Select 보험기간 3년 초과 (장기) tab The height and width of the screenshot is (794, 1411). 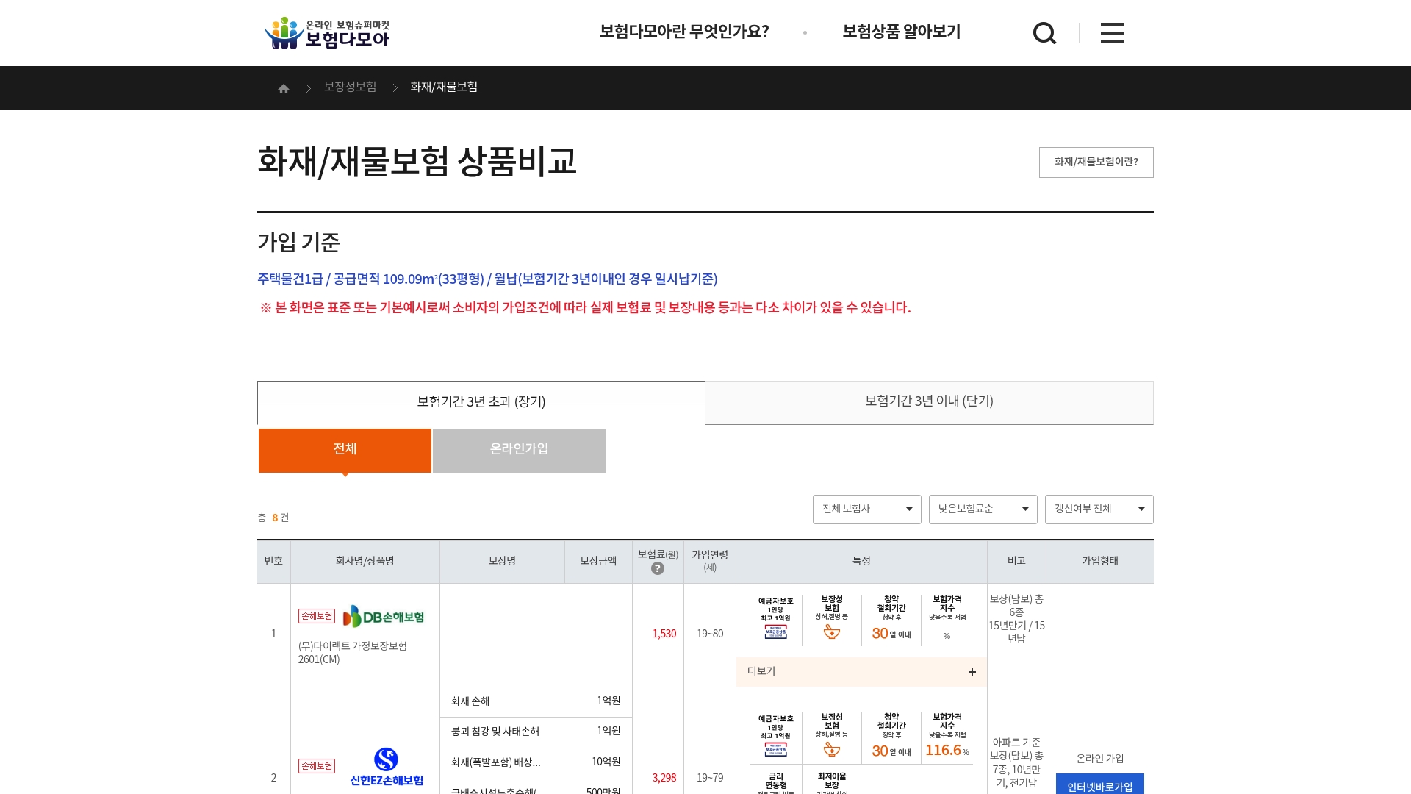481,402
